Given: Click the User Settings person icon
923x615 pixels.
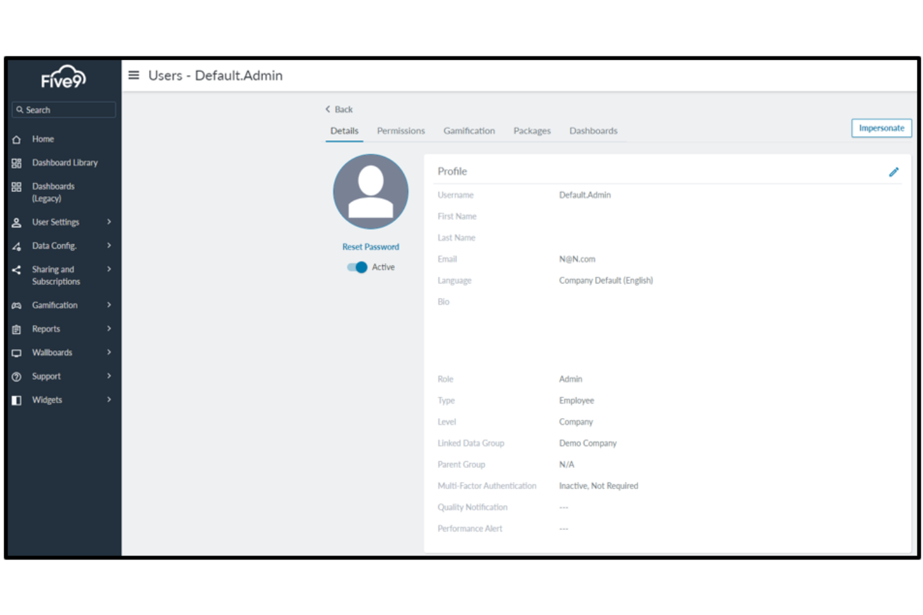Looking at the screenshot, I should pyautogui.click(x=17, y=222).
